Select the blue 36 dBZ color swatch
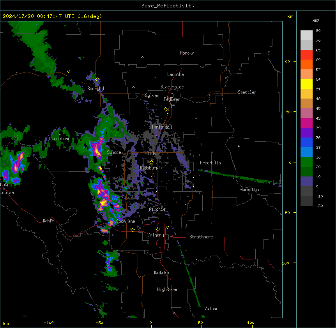Viewport: 336px width, 328px height. (x=306, y=142)
